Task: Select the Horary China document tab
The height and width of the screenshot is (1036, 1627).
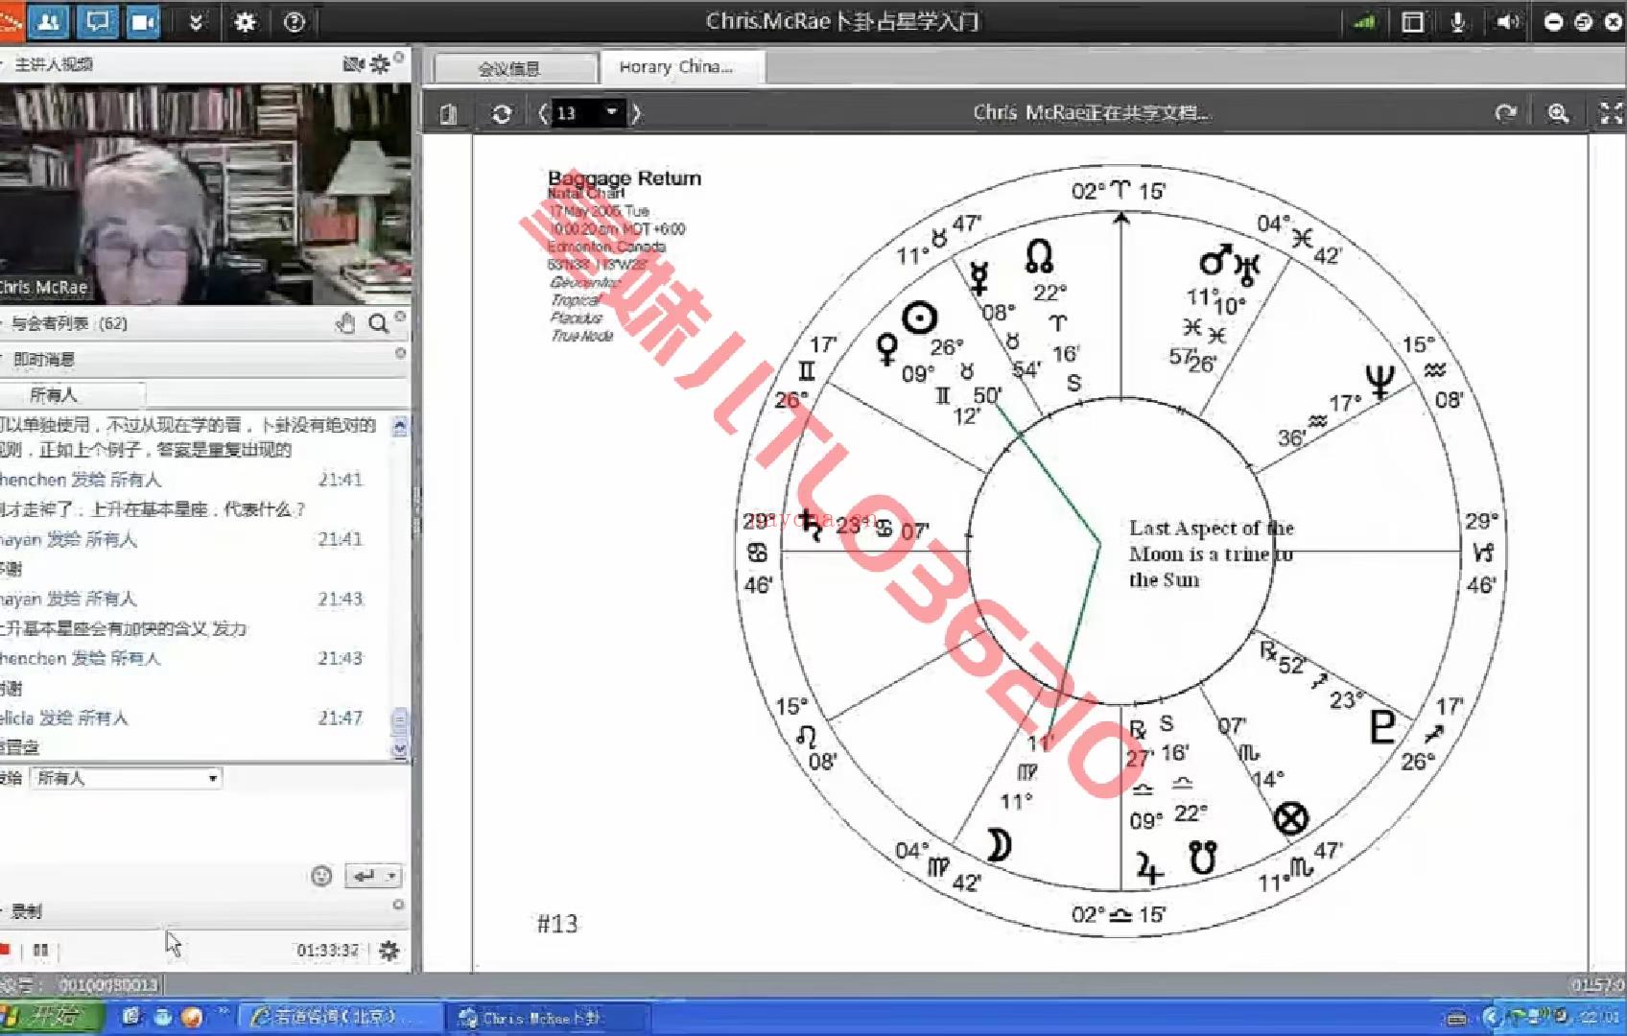Action: 682,67
